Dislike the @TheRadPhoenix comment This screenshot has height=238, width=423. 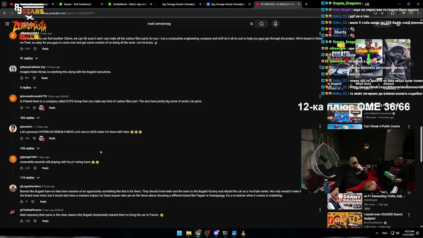tap(35, 221)
